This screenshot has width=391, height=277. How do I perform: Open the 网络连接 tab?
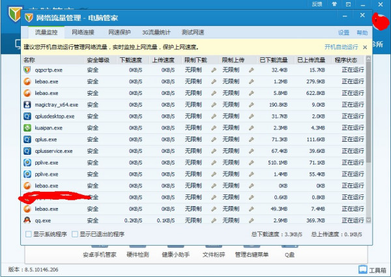pos(83,33)
